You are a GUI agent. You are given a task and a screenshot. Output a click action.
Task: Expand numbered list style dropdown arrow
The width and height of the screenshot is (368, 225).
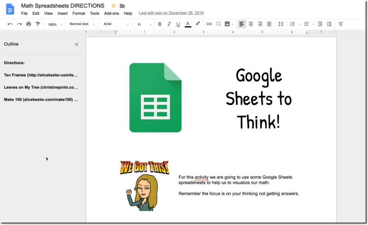[299, 24]
